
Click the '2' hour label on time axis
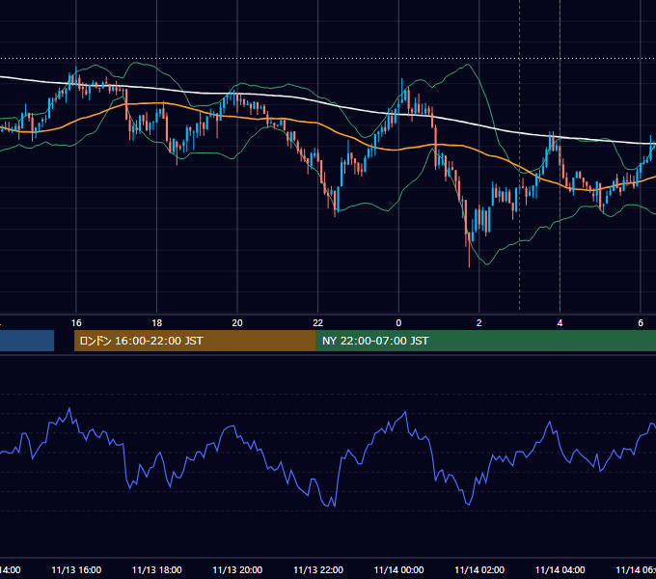click(x=479, y=323)
